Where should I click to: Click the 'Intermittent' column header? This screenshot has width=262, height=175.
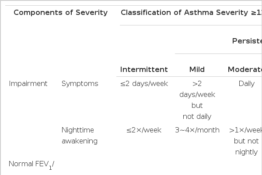pos(144,69)
